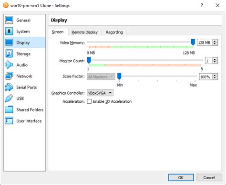Expand the Graphics Controller VBoxSVGA dropdown
This screenshot has height=185, width=226.
coord(100,93)
